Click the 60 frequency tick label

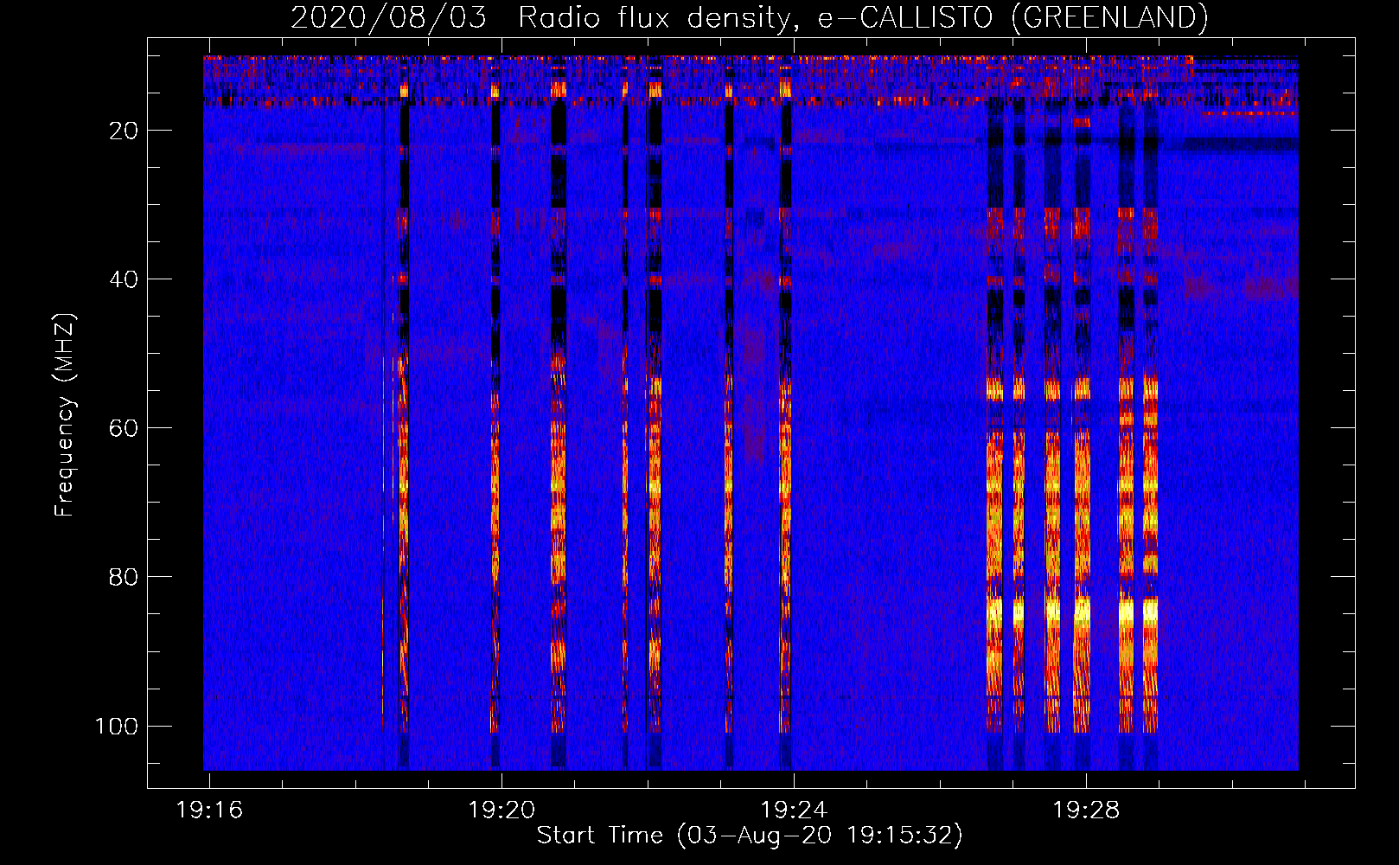[124, 428]
